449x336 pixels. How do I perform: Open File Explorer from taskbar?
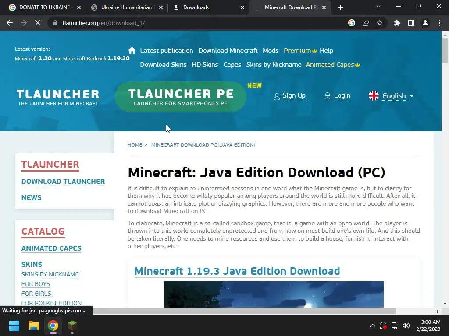click(33, 325)
